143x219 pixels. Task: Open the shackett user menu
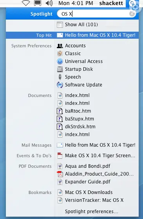pyautogui.click(x=111, y=3)
